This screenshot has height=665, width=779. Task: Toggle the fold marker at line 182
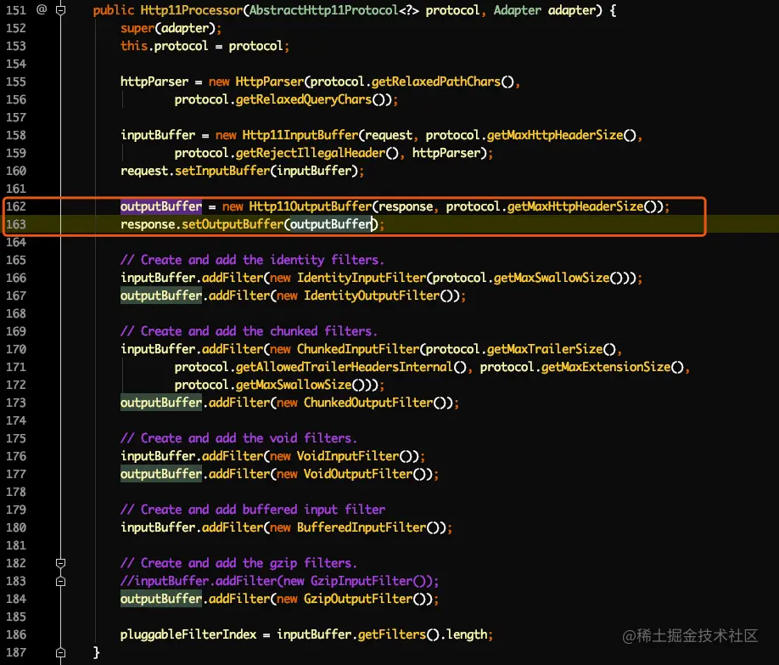(60, 563)
